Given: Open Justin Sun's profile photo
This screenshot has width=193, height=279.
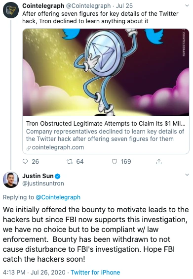Looking at the screenshot, I should point(11,180).
